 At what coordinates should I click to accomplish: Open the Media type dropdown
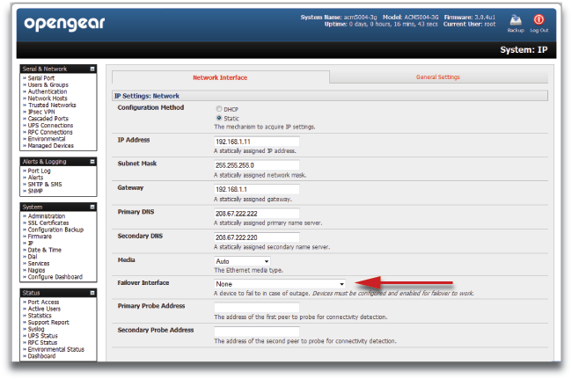pos(242,261)
